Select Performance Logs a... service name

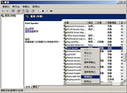coord(76,39)
